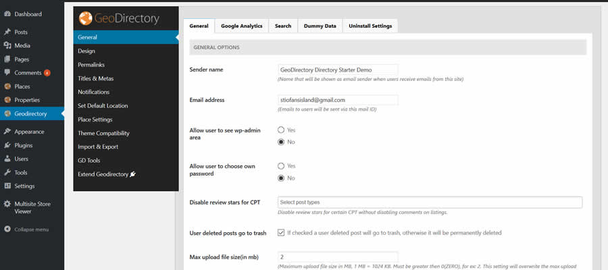Image resolution: width=608 pixels, height=270 pixels.
Task: Switch to the General tab
Action: pyautogui.click(x=199, y=26)
